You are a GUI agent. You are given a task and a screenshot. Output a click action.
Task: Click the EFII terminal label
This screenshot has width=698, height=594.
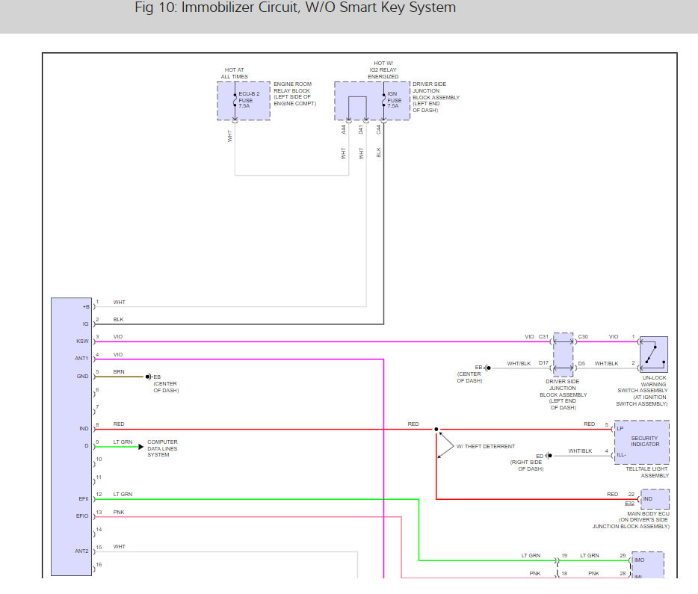click(84, 499)
